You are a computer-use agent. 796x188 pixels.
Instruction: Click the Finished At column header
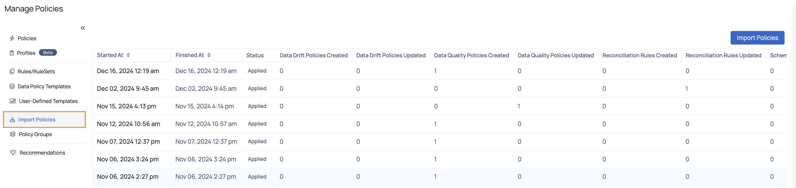tap(190, 55)
